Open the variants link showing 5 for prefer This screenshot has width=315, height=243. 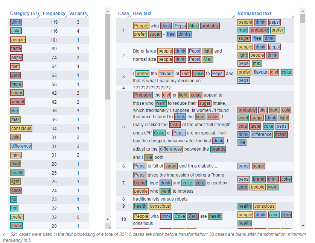[79, 217]
